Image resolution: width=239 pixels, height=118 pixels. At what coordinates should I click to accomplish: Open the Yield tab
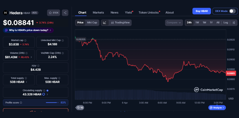(129, 12)
